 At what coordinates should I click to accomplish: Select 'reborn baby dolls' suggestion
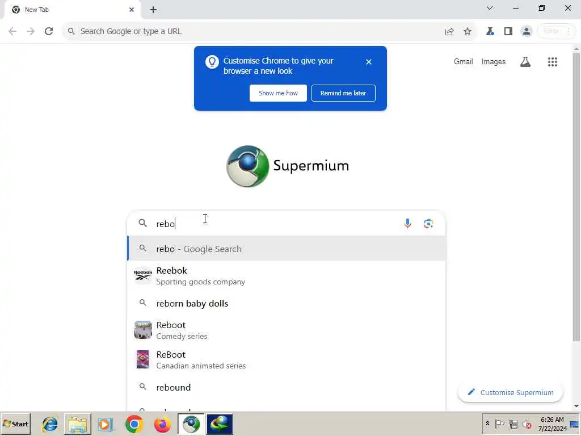287,303
